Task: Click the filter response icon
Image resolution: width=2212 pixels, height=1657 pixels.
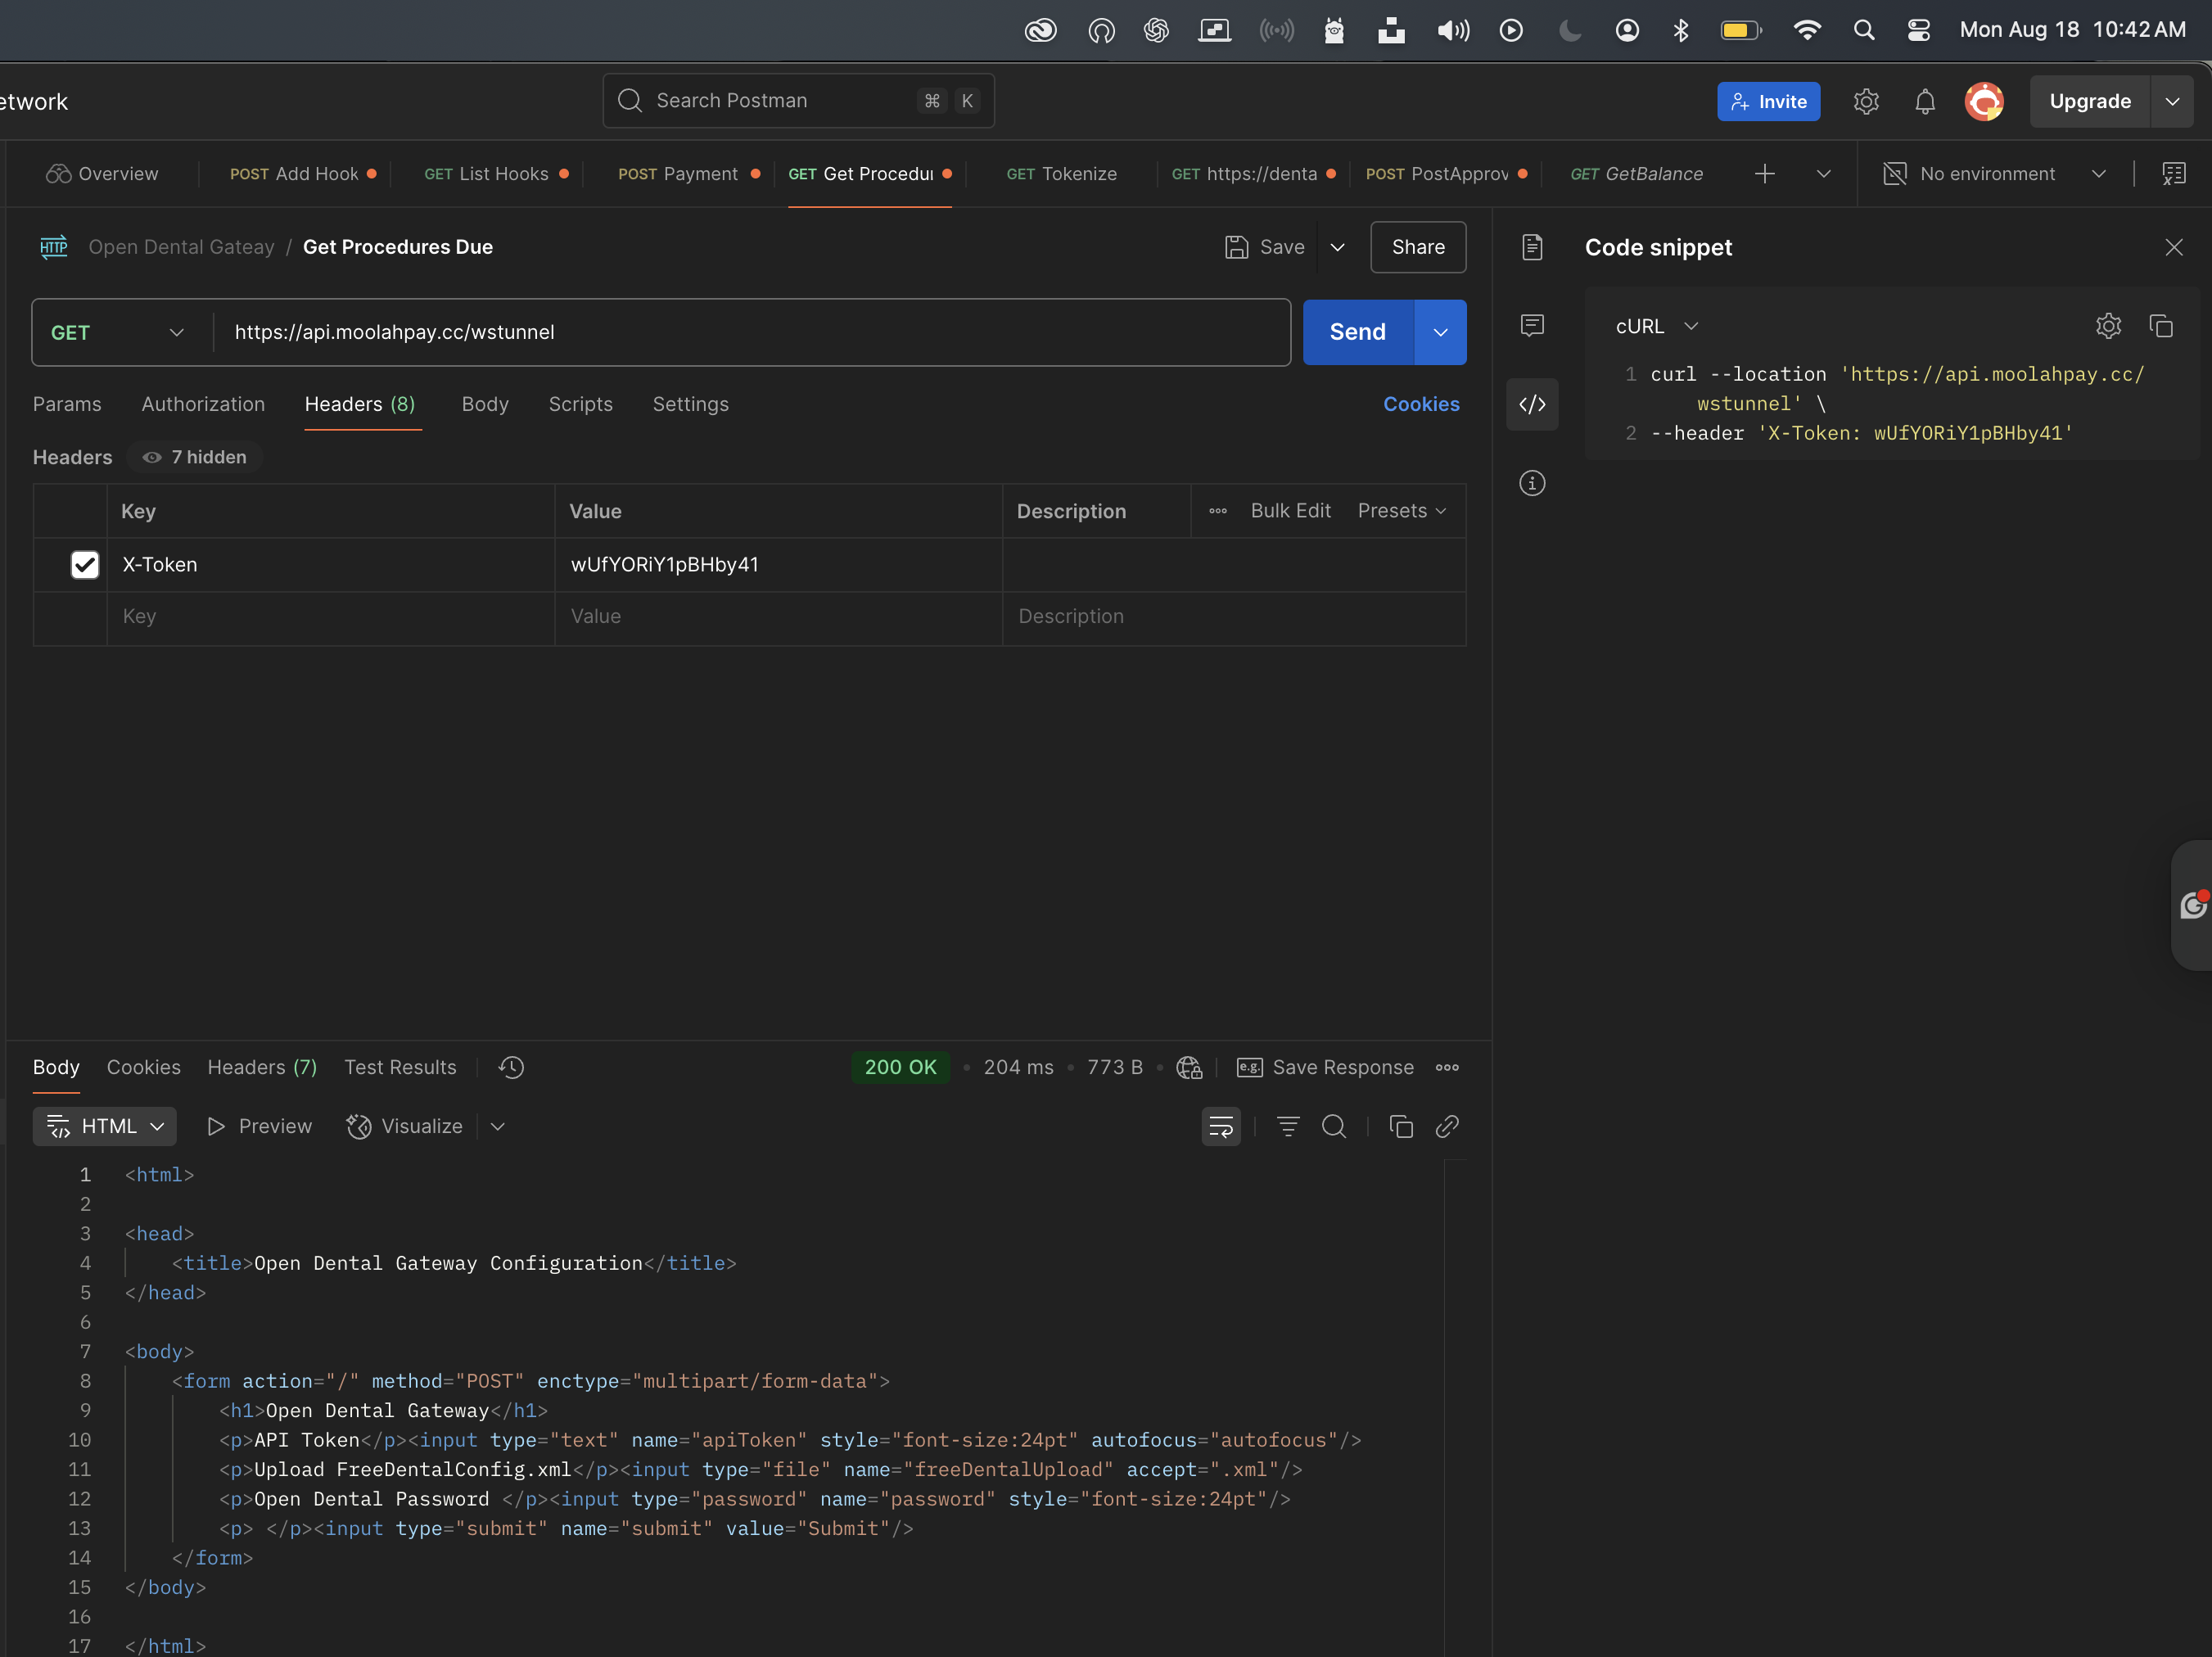Action: pyautogui.click(x=1288, y=1126)
